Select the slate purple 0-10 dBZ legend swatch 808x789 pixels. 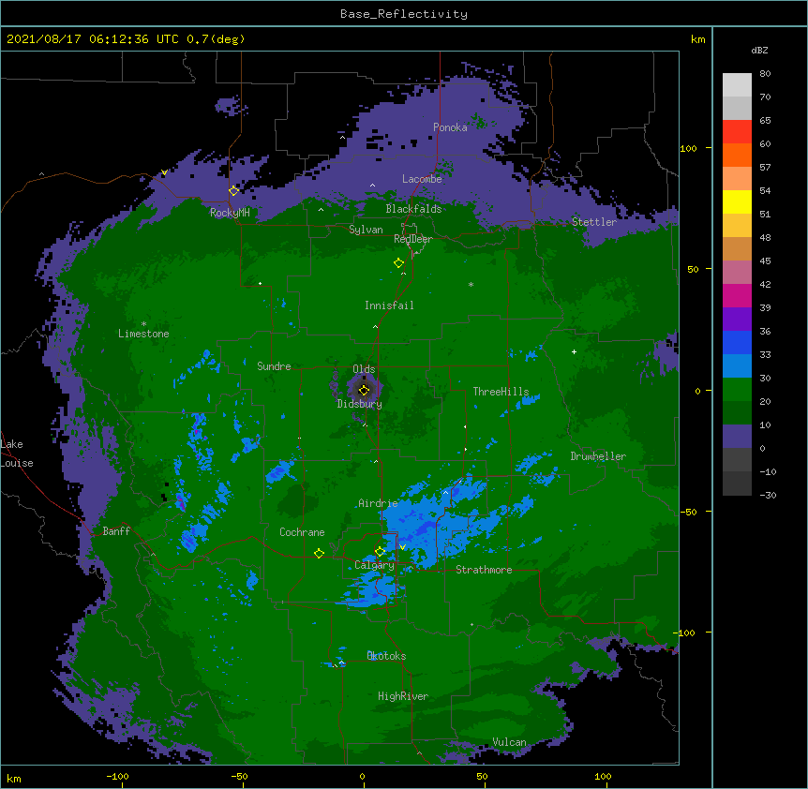click(x=737, y=437)
